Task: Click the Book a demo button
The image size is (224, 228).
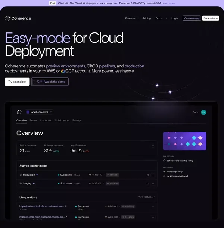Action: (x=211, y=18)
